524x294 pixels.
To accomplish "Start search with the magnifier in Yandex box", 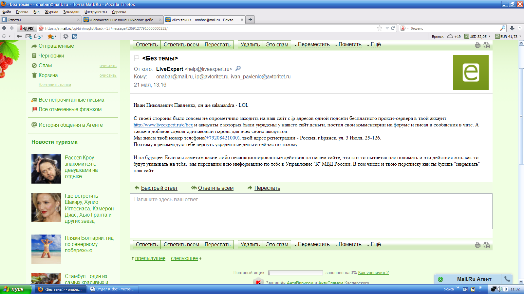I will (503, 28).
